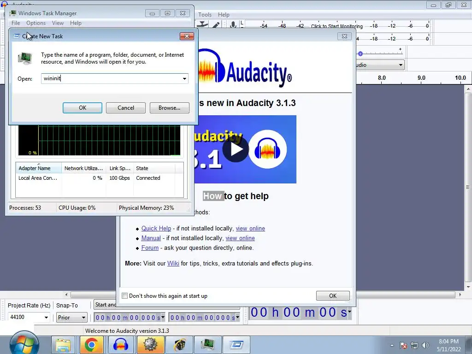Switch to Task Manager taskbar icon
472x354 pixels.
pyautogui.click(x=208, y=345)
